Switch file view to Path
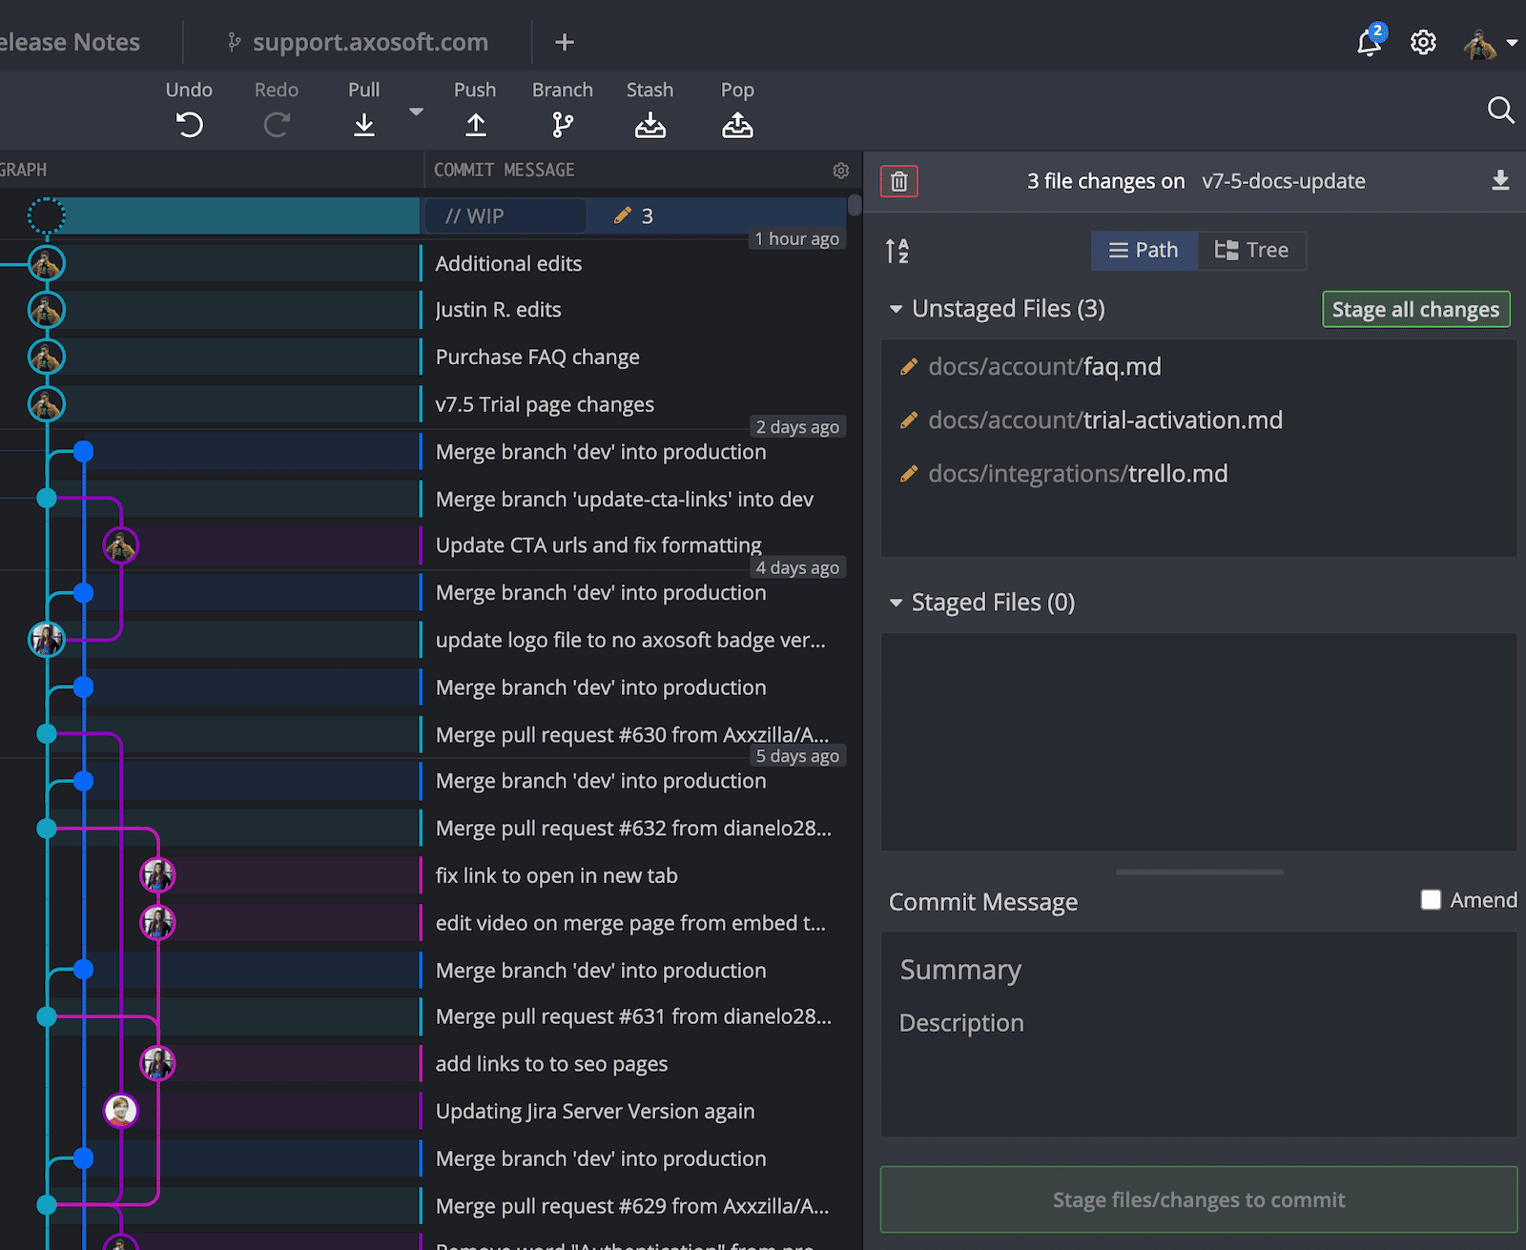Viewport: 1526px width, 1250px height. [1144, 251]
